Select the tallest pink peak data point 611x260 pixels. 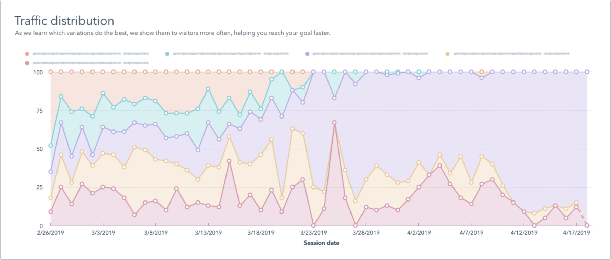[334, 123]
